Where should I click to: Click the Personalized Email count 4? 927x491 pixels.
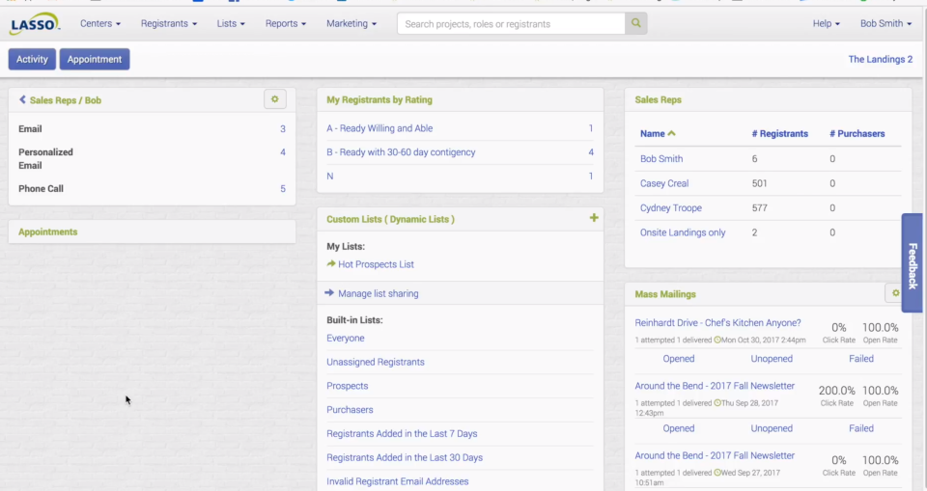pos(283,152)
